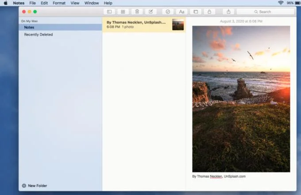
Task: Add a checklist with the checkmark icon
Action: [168, 11]
